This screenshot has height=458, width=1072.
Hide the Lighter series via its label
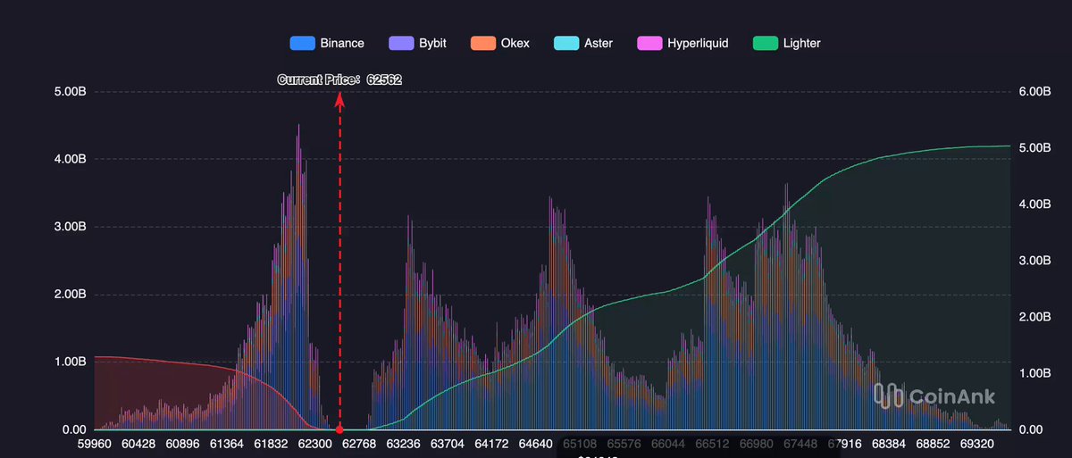pos(801,43)
